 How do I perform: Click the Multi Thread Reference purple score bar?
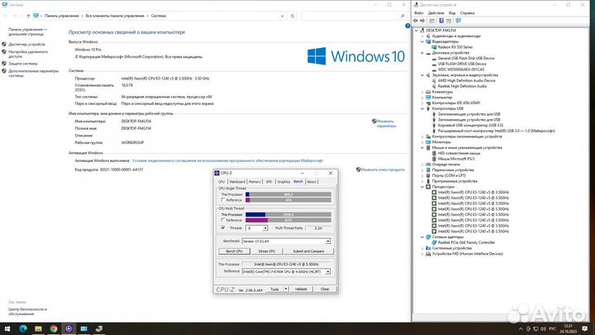[288, 220]
